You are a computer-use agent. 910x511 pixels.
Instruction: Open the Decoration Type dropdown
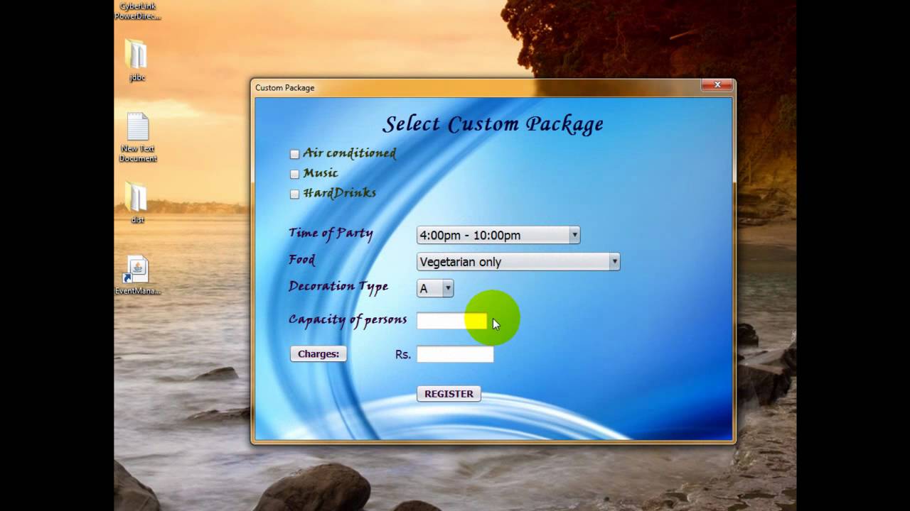coord(435,288)
